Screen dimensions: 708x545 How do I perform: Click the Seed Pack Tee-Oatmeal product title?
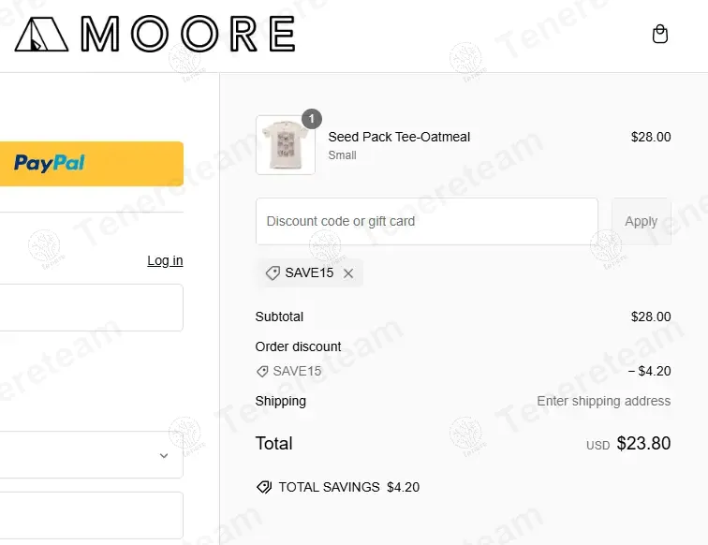click(x=399, y=137)
